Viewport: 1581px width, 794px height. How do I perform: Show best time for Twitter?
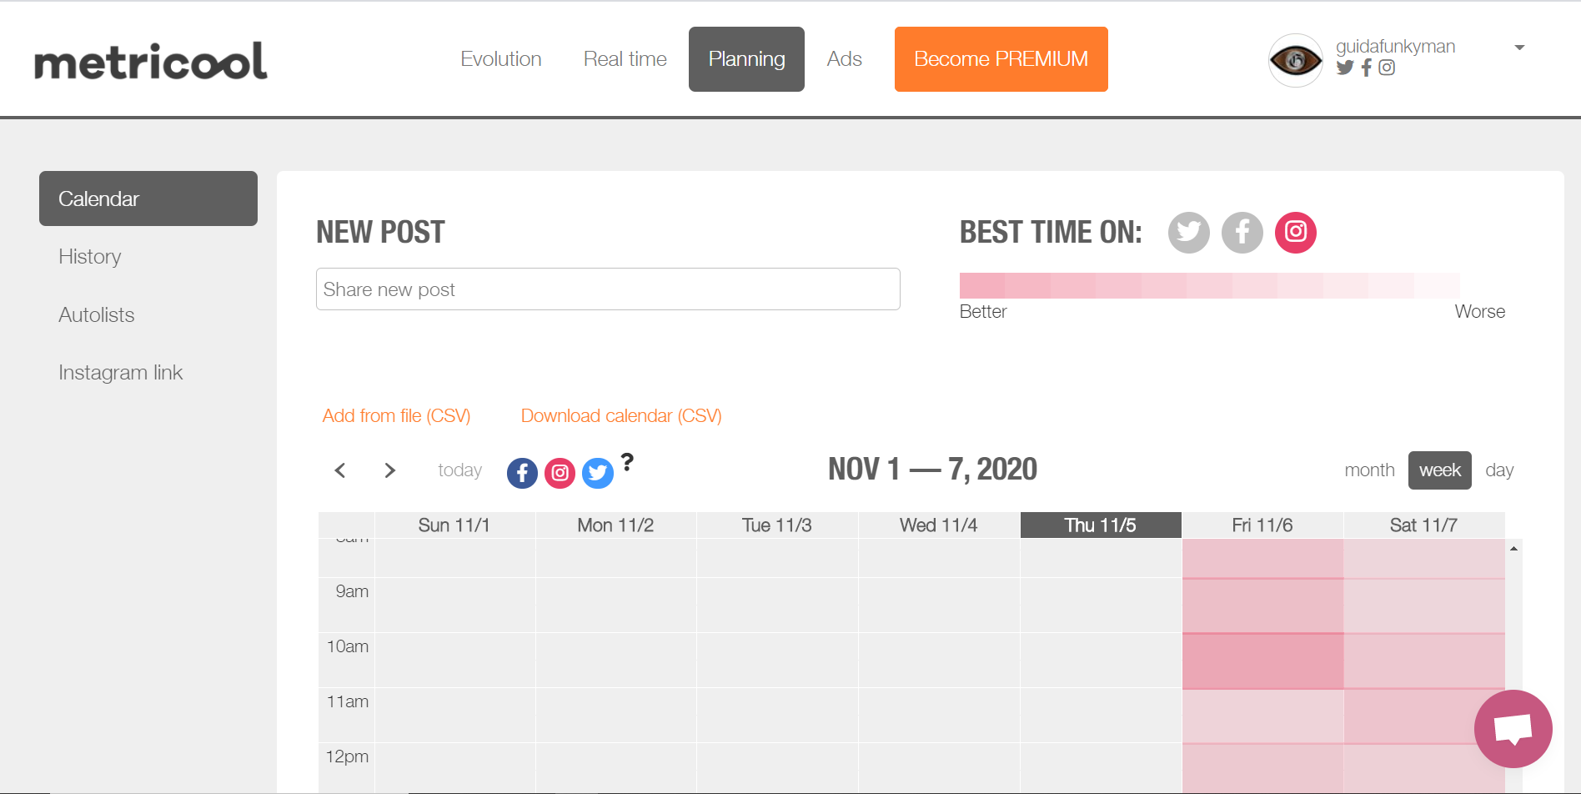(1188, 232)
